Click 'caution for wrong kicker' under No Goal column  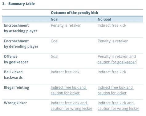point(118,109)
